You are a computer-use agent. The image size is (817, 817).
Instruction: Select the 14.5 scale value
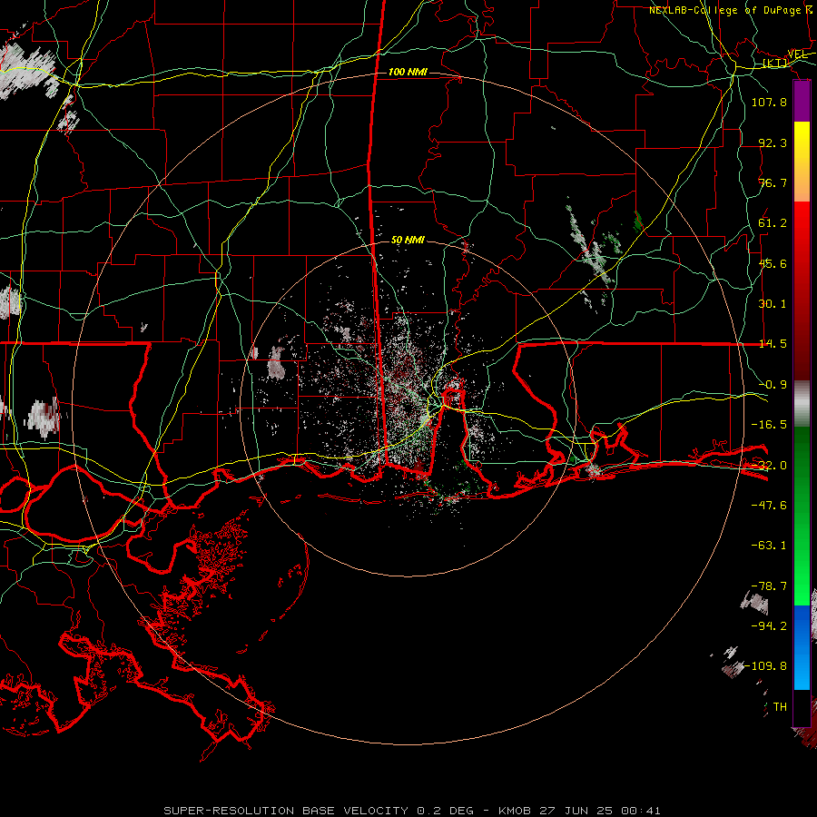coord(773,344)
